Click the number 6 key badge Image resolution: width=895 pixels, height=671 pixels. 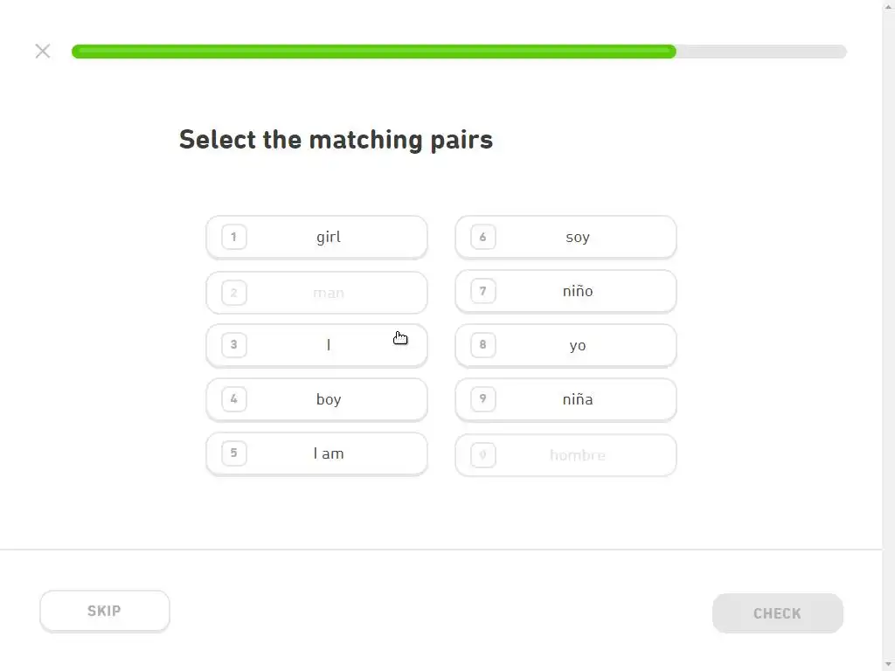(x=482, y=237)
